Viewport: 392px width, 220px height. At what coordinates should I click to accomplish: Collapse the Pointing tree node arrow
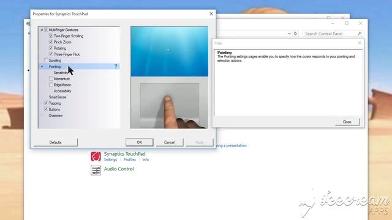(x=42, y=67)
